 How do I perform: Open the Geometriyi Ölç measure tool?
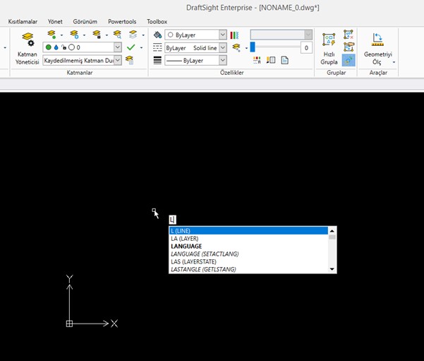pos(377,47)
